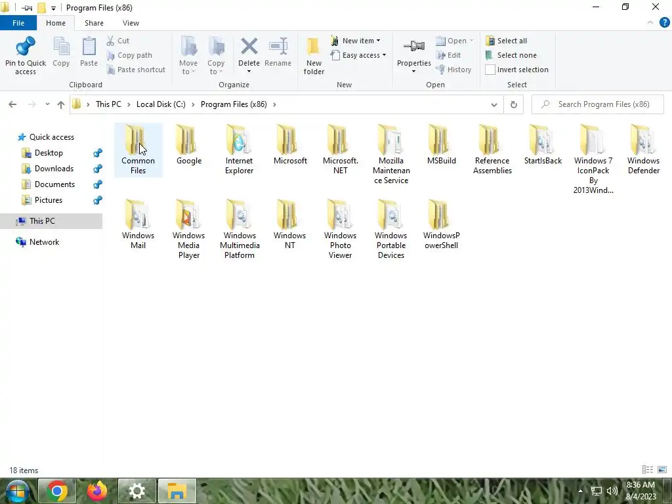The width and height of the screenshot is (672, 504).
Task: Select the Common Files folder
Action: (138, 149)
